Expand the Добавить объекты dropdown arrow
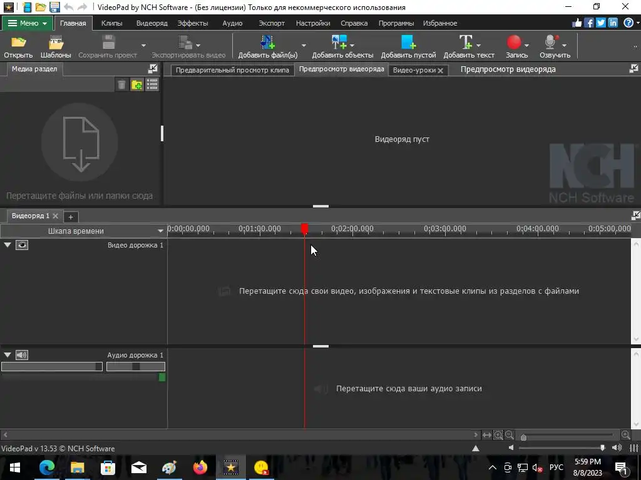641x480 pixels. 352,45
